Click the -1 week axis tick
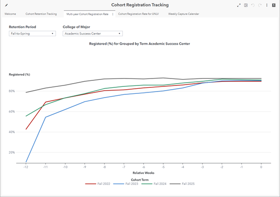This screenshot has height=197, width=280. (x=241, y=167)
